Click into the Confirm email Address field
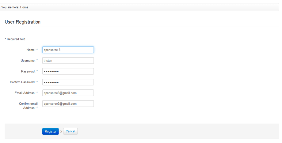The height and width of the screenshot is (143, 282). [x=68, y=104]
